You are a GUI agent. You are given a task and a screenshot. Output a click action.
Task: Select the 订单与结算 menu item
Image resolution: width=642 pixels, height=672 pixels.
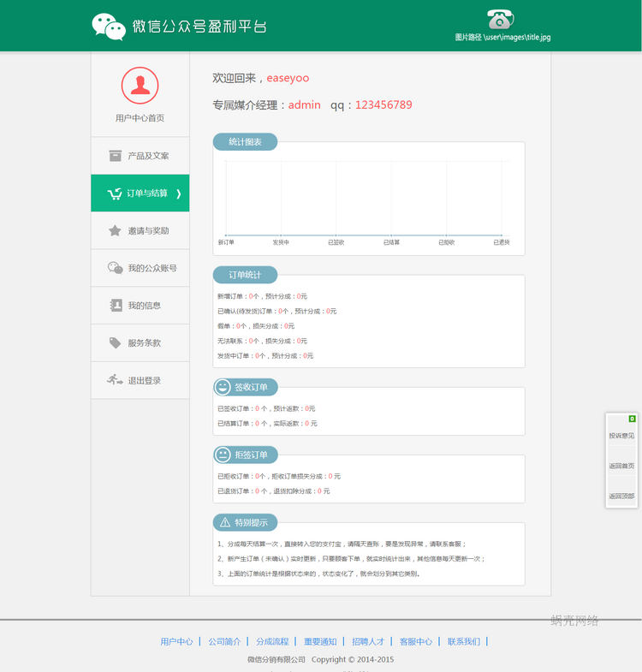140,193
